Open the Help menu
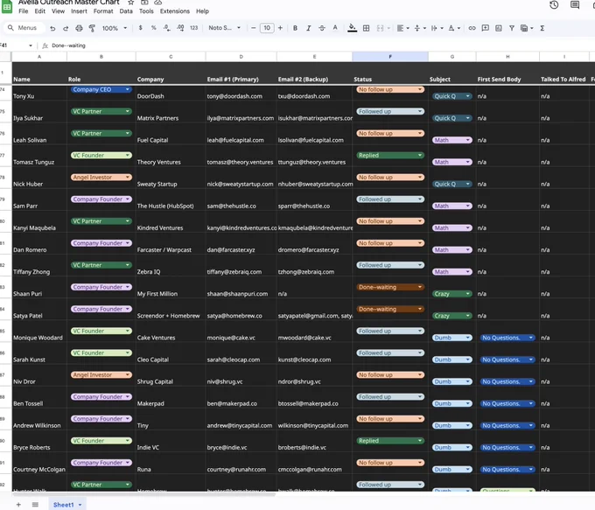Image resolution: width=595 pixels, height=510 pixels. (202, 11)
